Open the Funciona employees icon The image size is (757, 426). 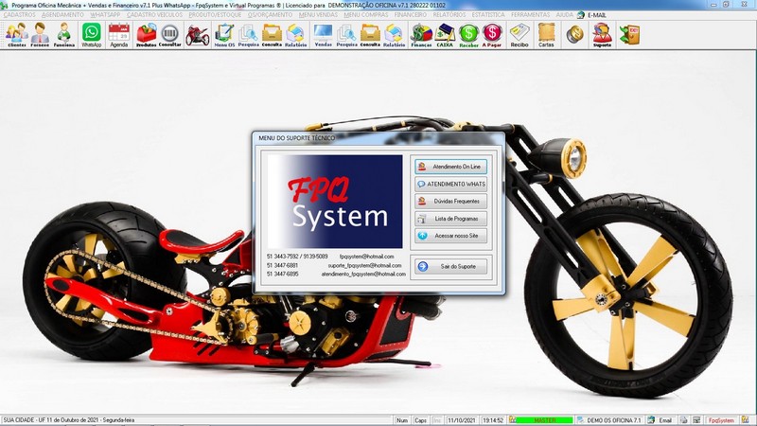[x=63, y=35]
